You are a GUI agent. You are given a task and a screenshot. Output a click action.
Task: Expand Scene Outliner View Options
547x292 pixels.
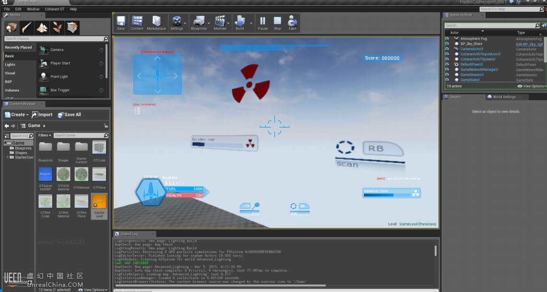[x=532, y=86]
